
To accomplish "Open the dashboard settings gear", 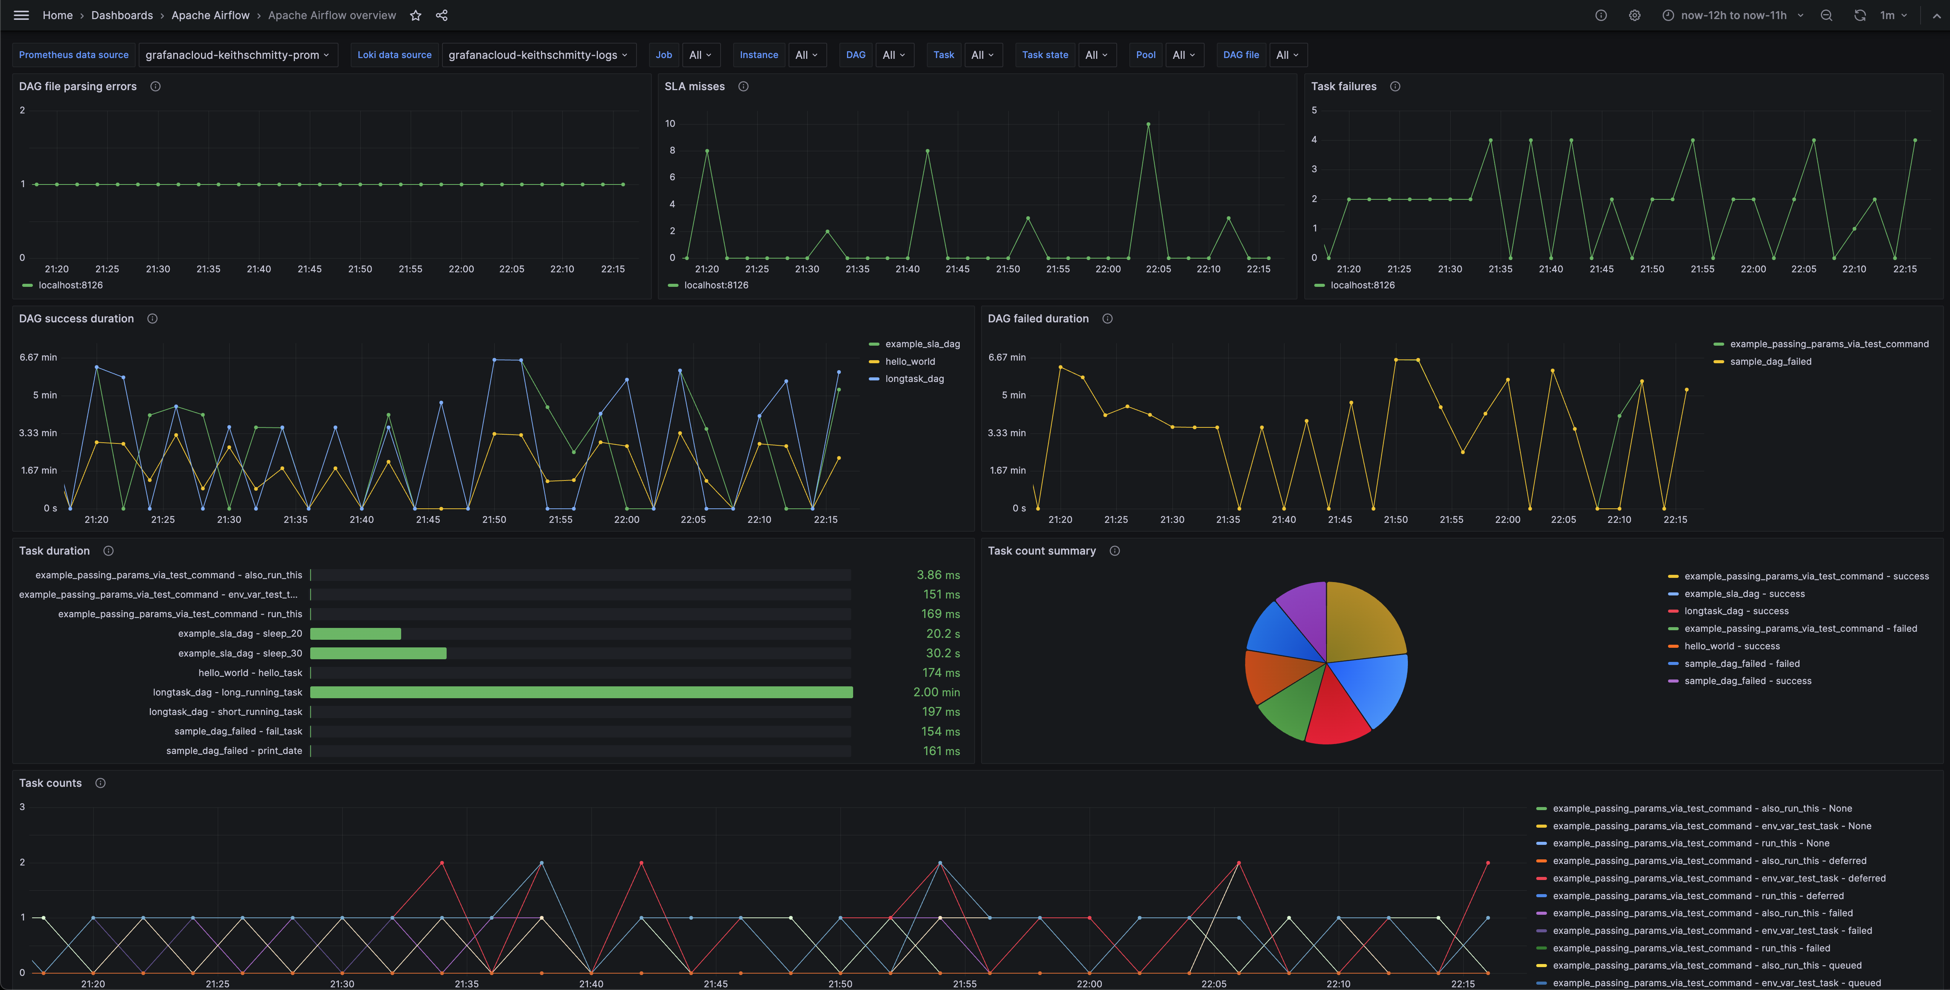I will (x=1634, y=15).
